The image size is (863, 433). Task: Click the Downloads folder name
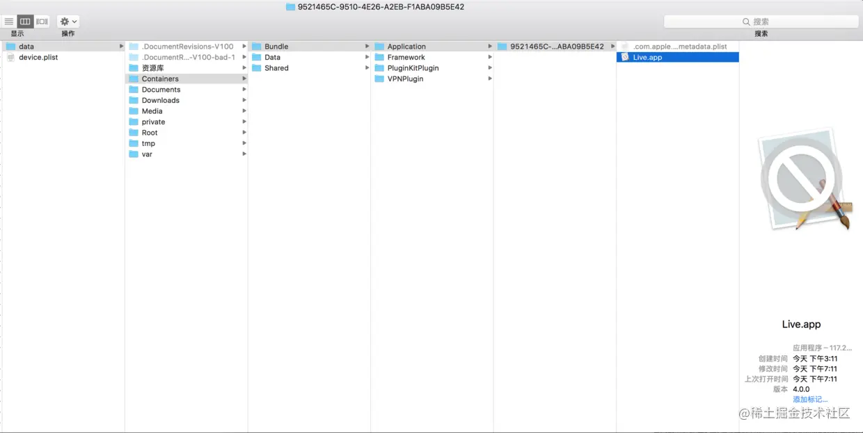coord(161,100)
